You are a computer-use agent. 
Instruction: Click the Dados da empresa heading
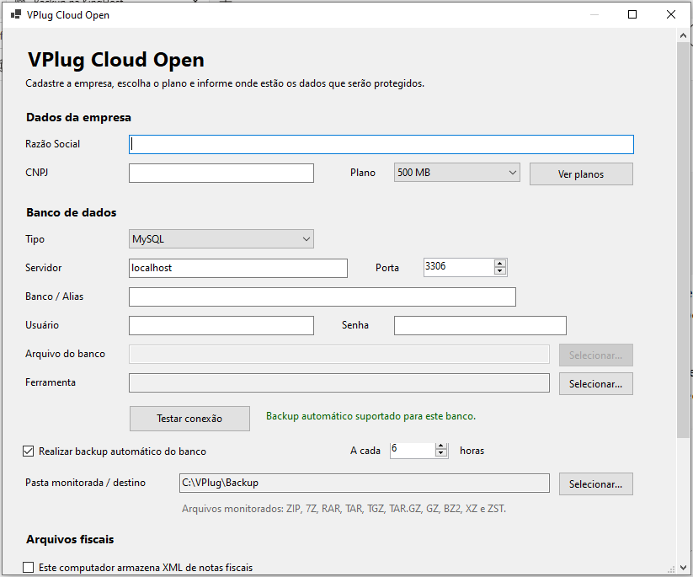click(78, 118)
